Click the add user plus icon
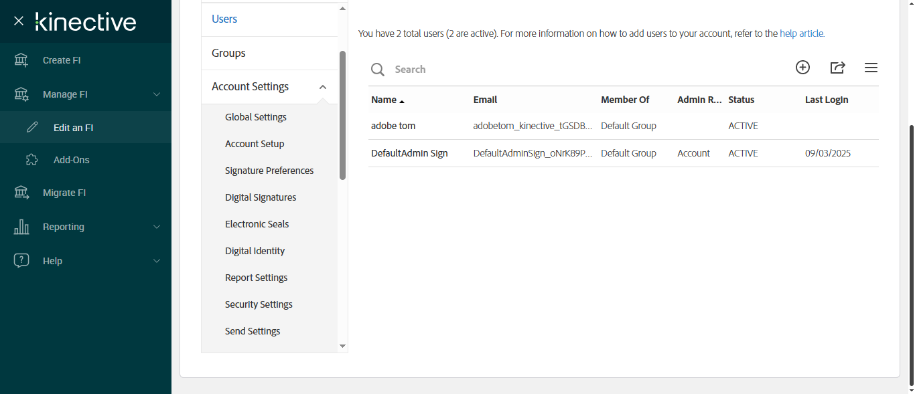The width and height of the screenshot is (915, 394). click(x=802, y=68)
